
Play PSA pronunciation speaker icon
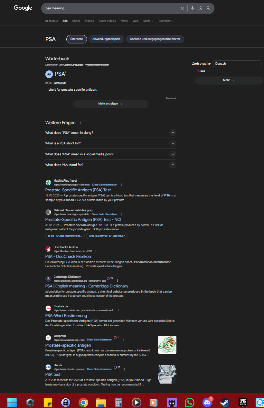[49, 74]
